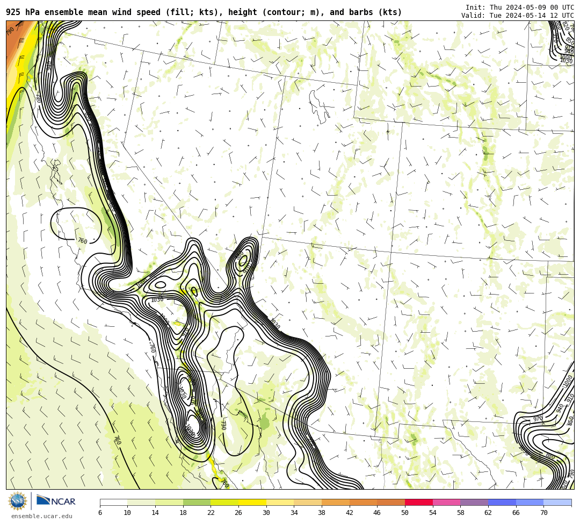Click the NCAR logo
Screen dimensions: 580x523
point(56,500)
